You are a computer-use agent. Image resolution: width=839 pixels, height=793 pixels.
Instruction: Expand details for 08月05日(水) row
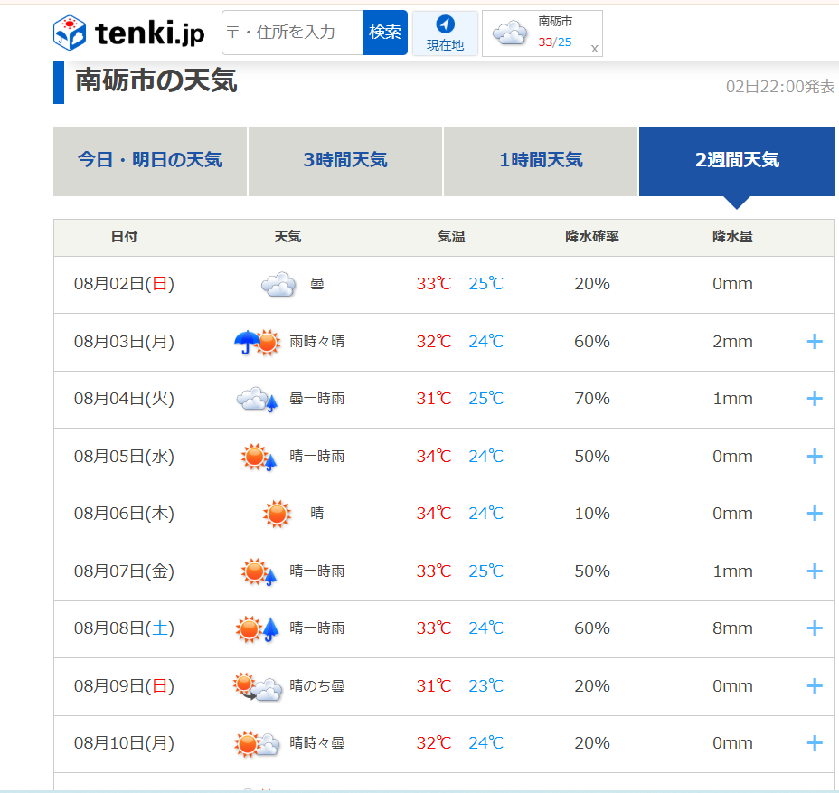[x=815, y=457]
